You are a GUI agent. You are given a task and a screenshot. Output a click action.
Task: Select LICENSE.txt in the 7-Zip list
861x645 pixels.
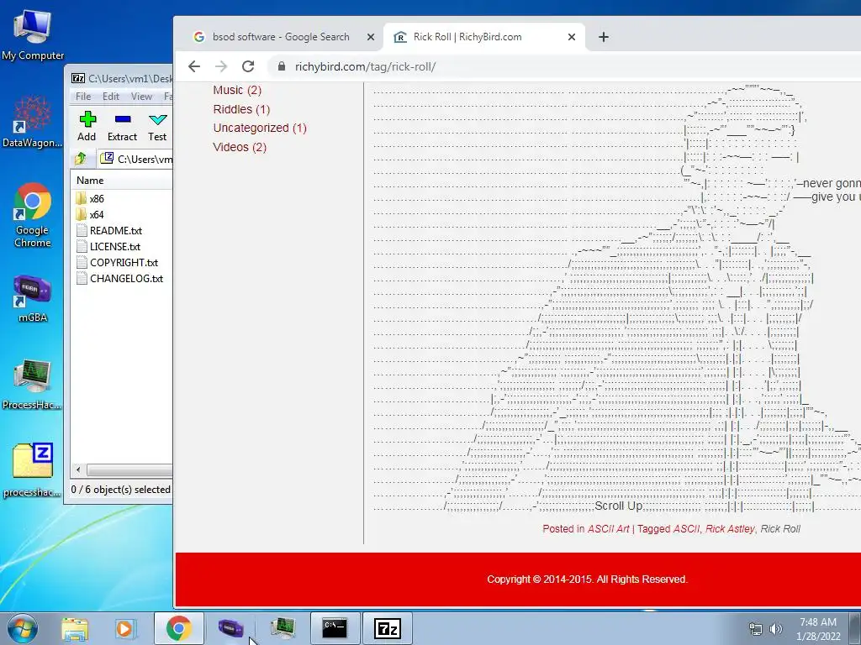click(114, 246)
